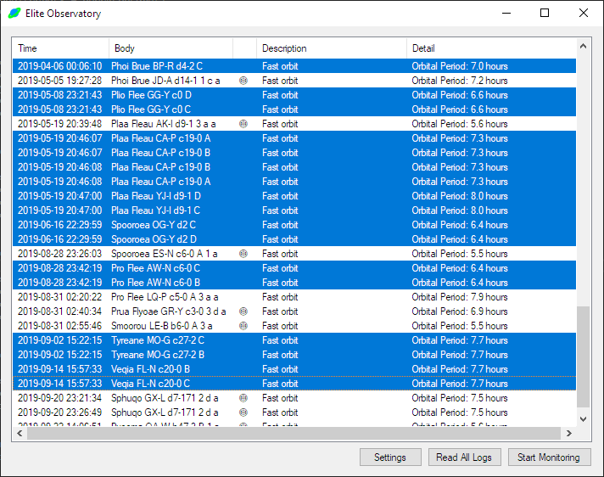Click the landable icon in row 2019-09-20 23:26:49
The width and height of the screenshot is (604, 477).
coord(243,412)
